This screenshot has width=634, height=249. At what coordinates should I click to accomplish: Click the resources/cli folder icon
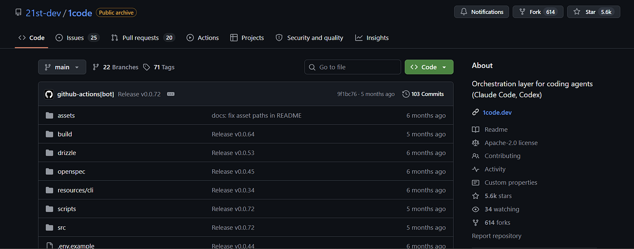pyautogui.click(x=49, y=190)
